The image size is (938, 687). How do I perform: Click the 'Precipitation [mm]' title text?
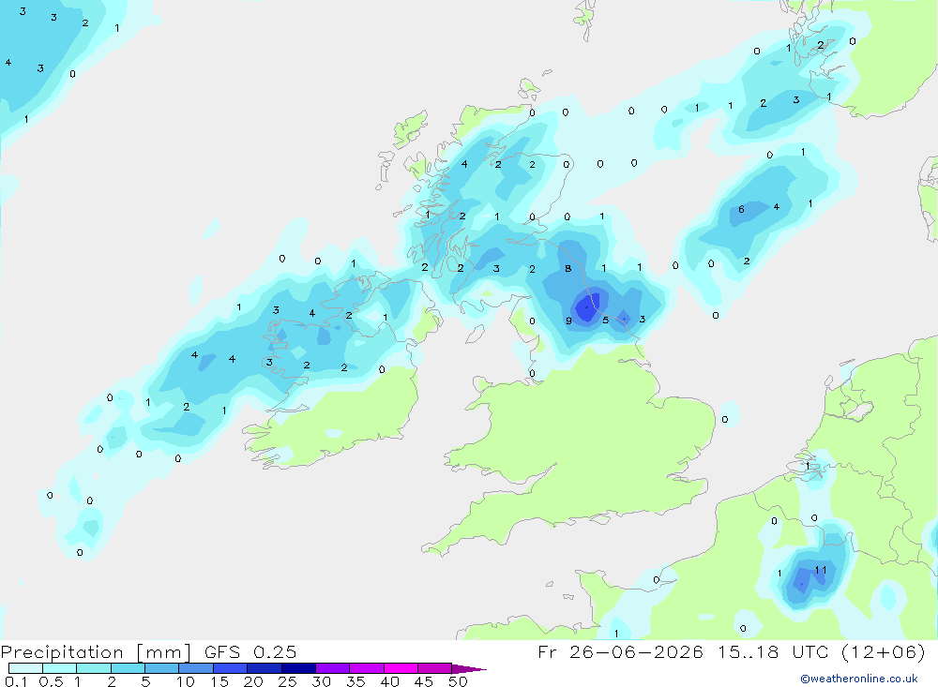point(96,651)
